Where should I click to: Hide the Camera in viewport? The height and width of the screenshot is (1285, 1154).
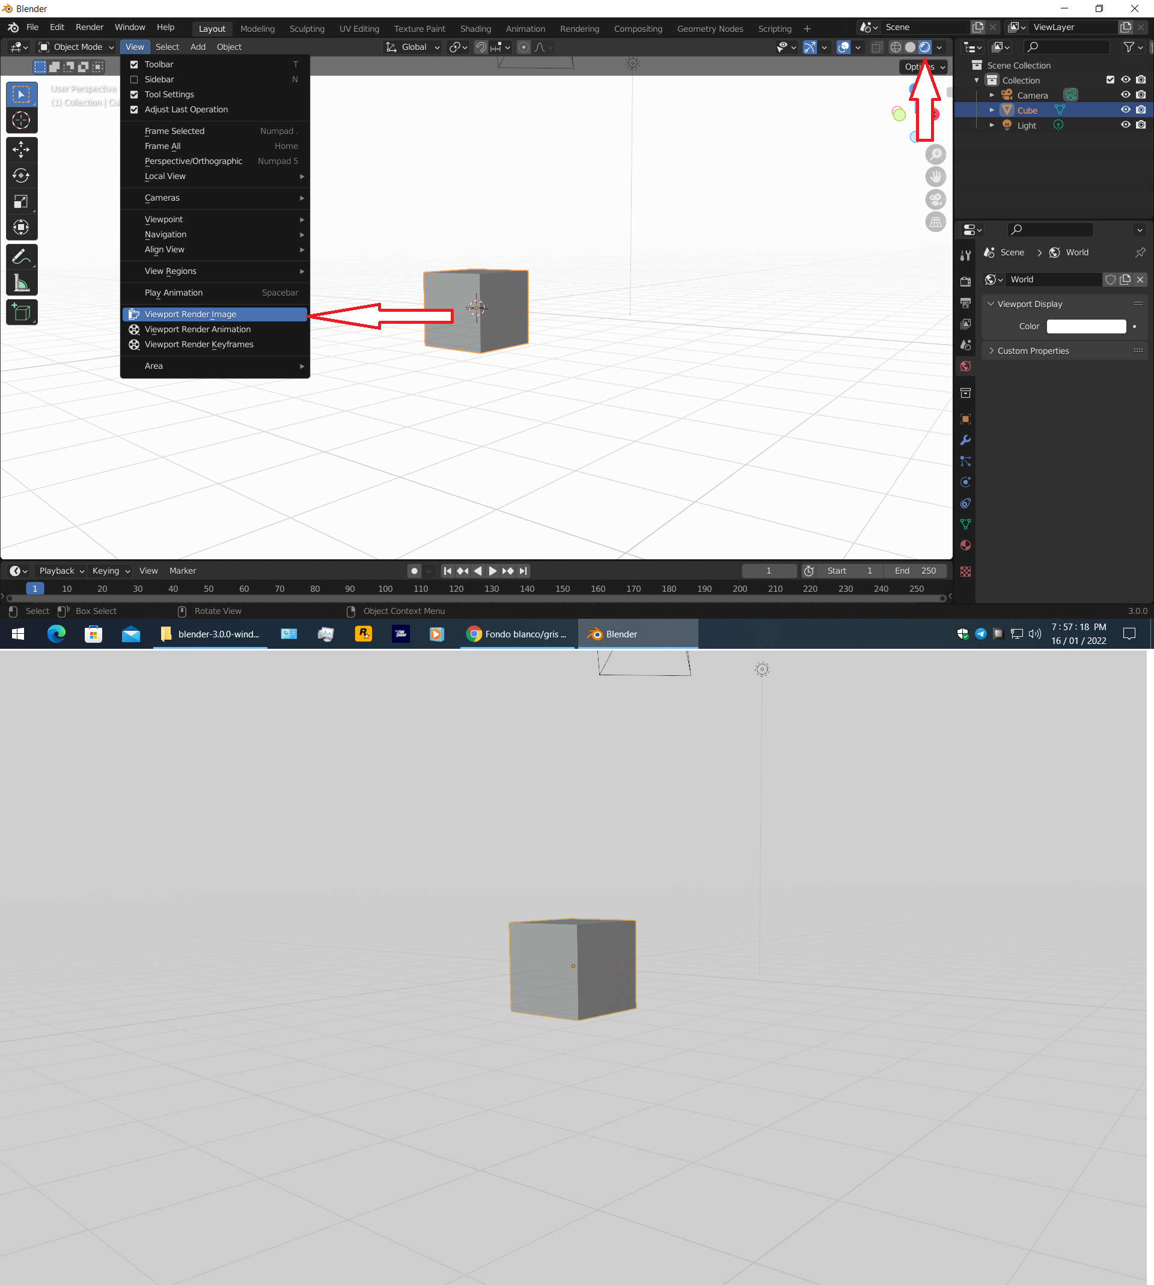pyautogui.click(x=1126, y=95)
